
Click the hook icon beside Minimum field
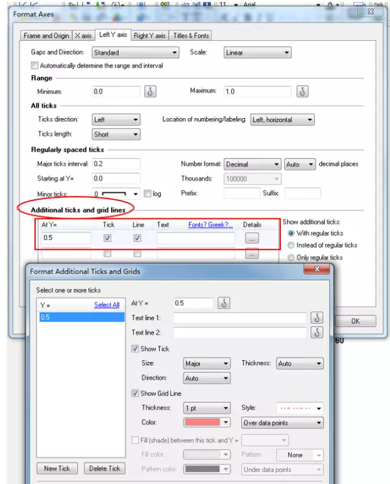coord(151,91)
